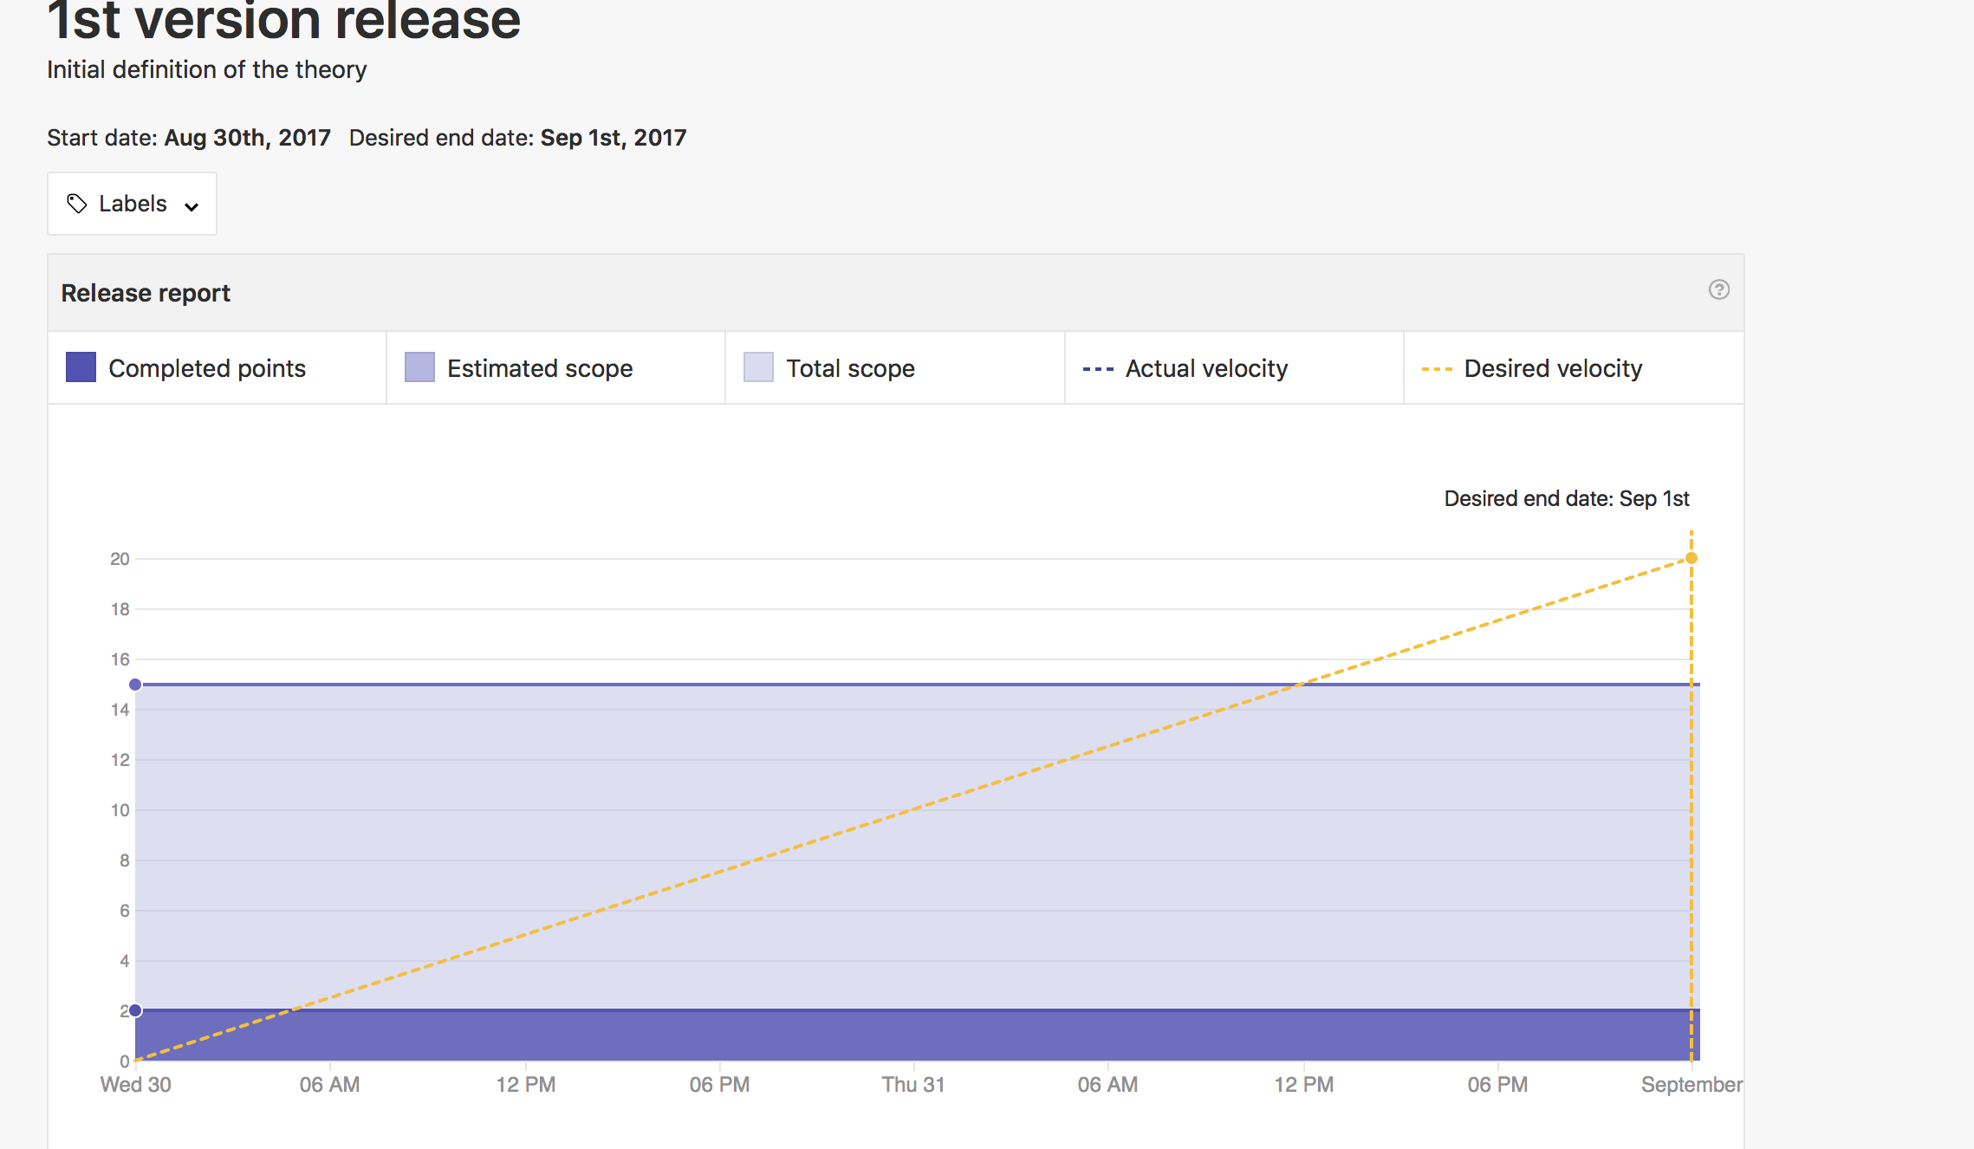Toggle Total scope legend item
This screenshot has height=1149, width=1974.
[895, 368]
